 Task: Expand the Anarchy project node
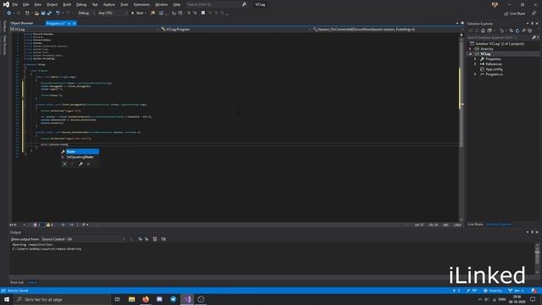(470, 49)
